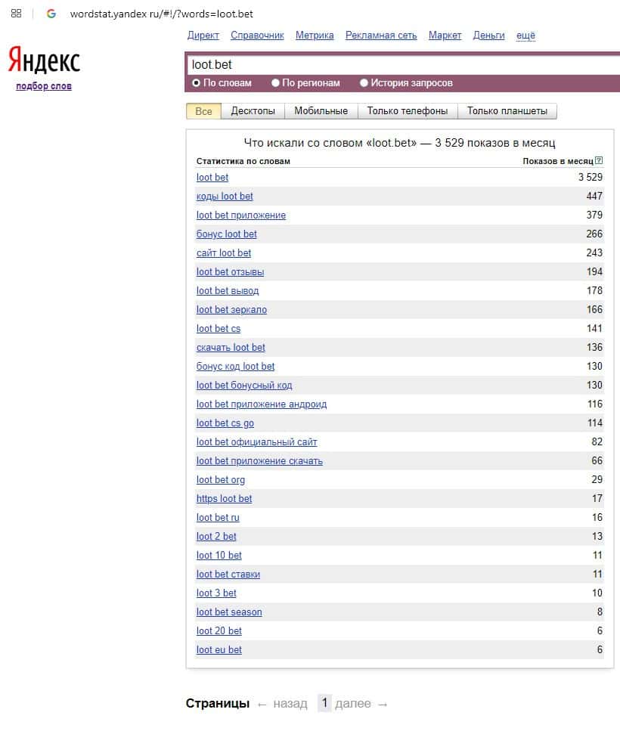Open the коды loot bet keyword link
This screenshot has width=620, height=731.
pyautogui.click(x=225, y=196)
